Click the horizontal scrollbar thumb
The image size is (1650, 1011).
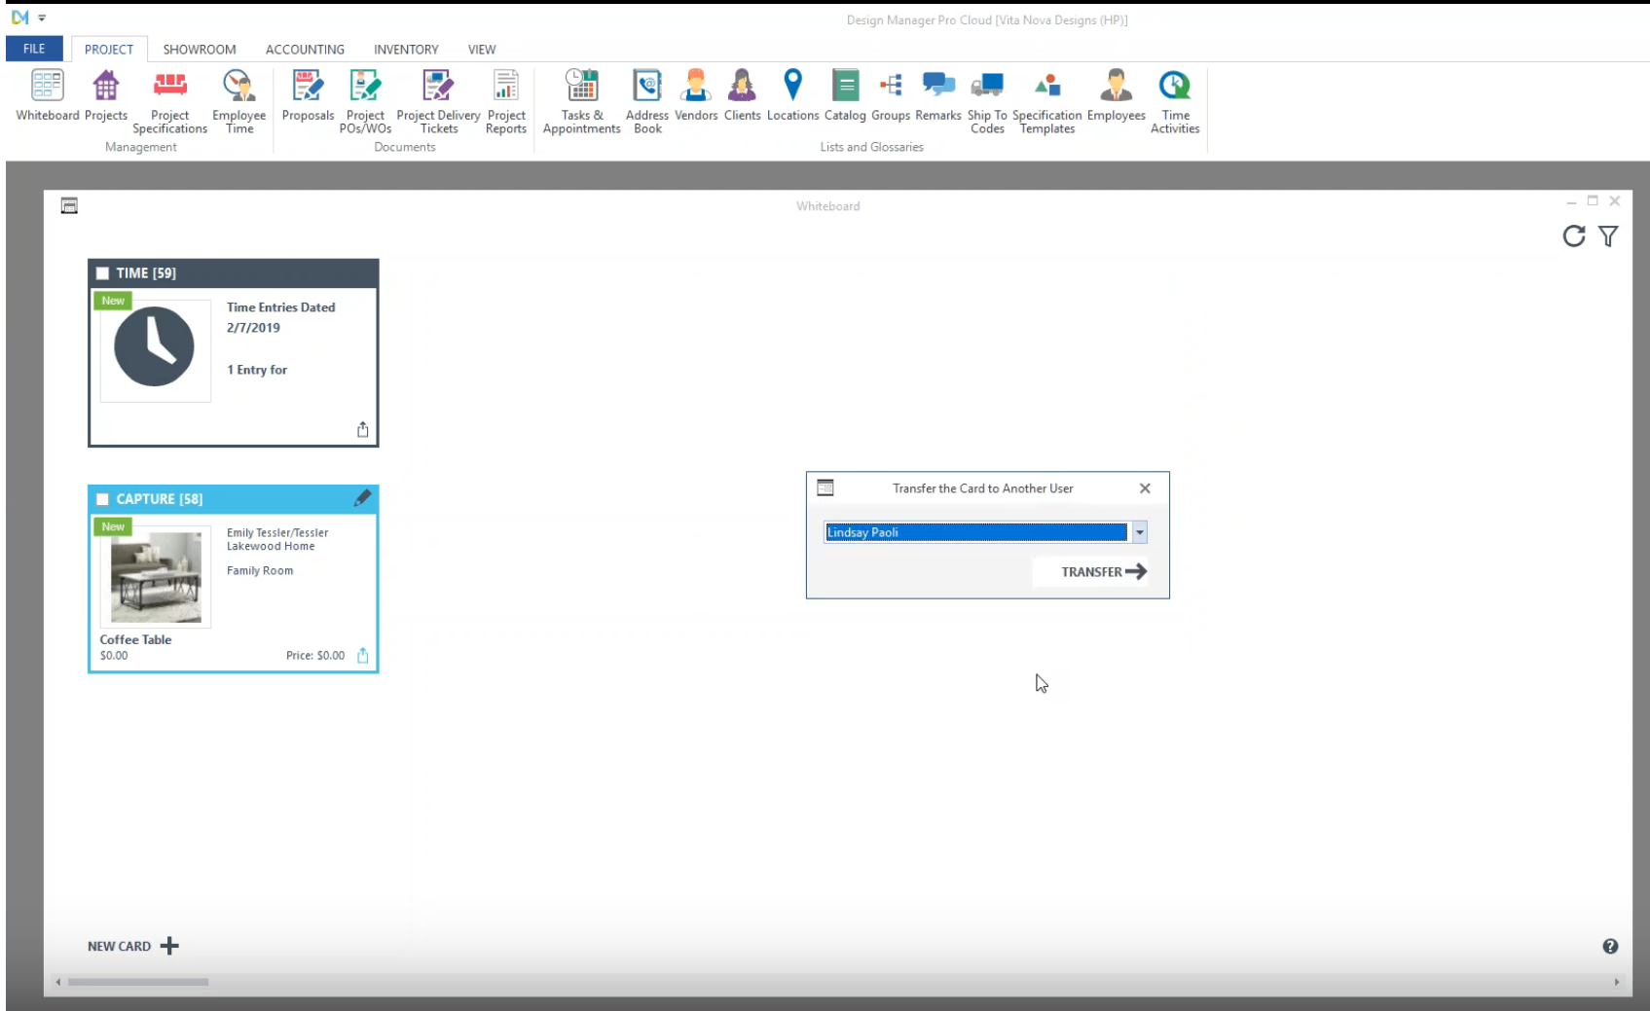coord(138,982)
